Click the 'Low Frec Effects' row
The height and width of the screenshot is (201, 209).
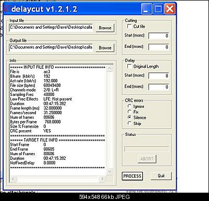tap(41, 99)
